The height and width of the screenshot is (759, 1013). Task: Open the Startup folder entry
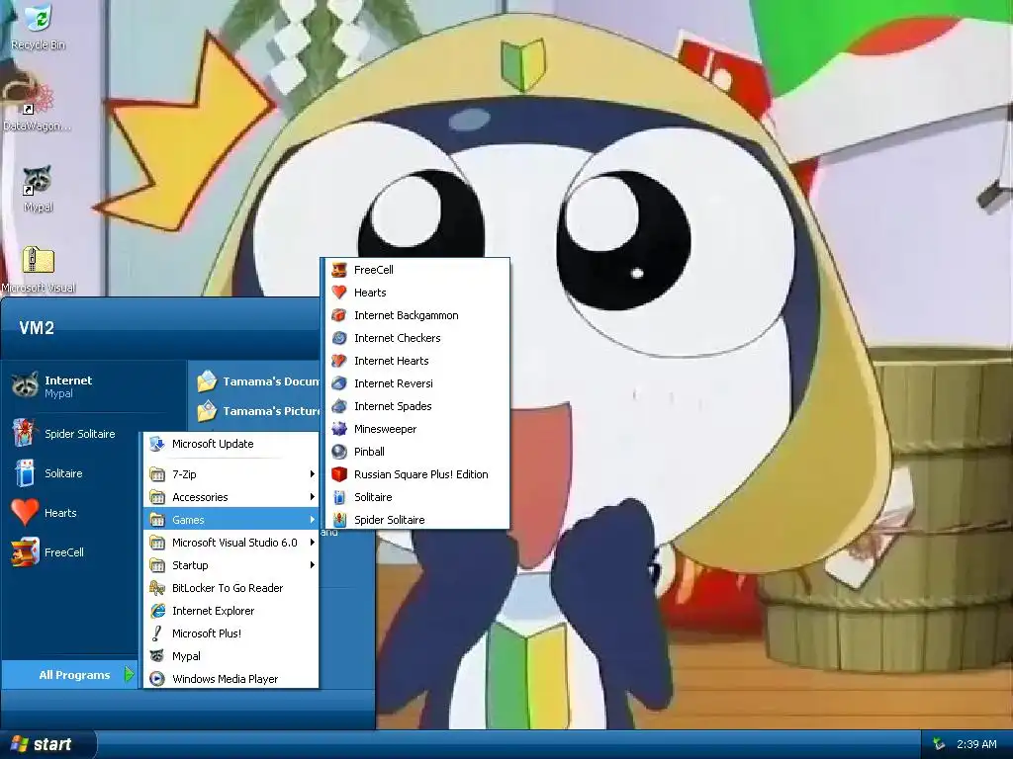click(x=230, y=564)
